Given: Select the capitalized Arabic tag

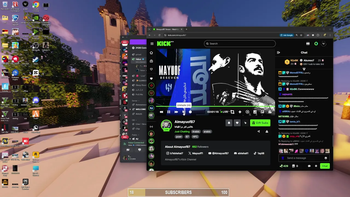Looking at the screenshot, I should [196, 132].
